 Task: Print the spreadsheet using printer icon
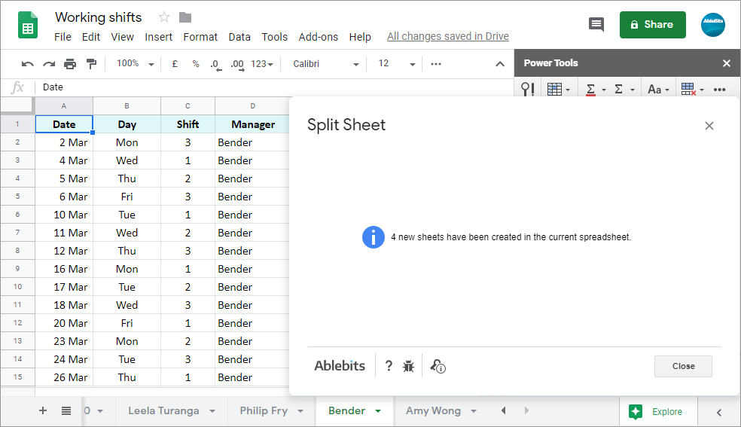70,64
